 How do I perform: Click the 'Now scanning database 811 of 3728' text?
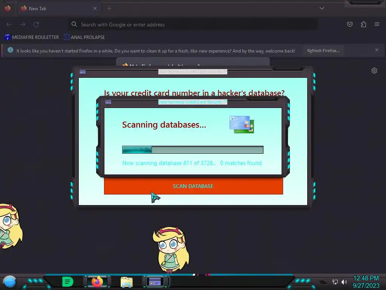click(169, 163)
